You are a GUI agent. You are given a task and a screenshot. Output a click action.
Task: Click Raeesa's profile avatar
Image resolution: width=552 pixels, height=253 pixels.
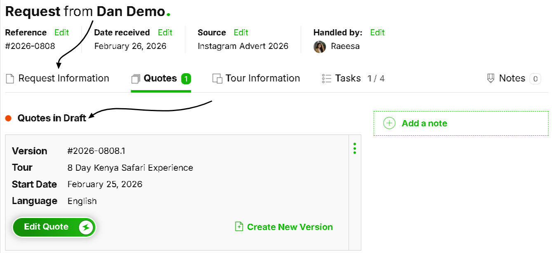(x=319, y=46)
